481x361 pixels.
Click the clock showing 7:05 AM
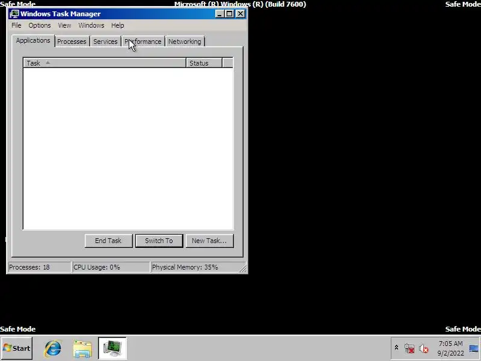pyautogui.click(x=450, y=348)
